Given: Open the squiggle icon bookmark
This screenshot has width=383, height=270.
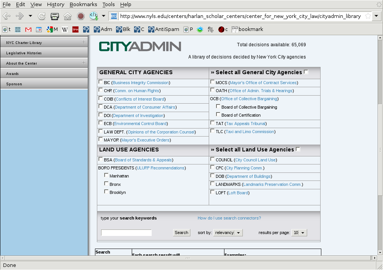Looking at the screenshot, I should coord(211,29).
